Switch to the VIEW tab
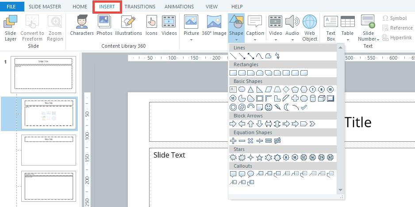Screen dimensions: 415x207 pos(212,7)
